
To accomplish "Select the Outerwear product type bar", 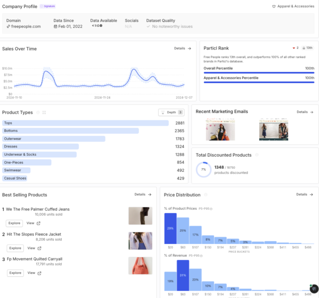I will click(x=54, y=139).
